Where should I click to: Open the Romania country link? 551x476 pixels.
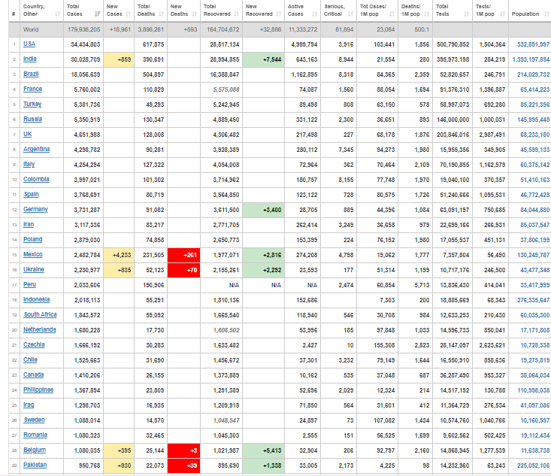35,435
